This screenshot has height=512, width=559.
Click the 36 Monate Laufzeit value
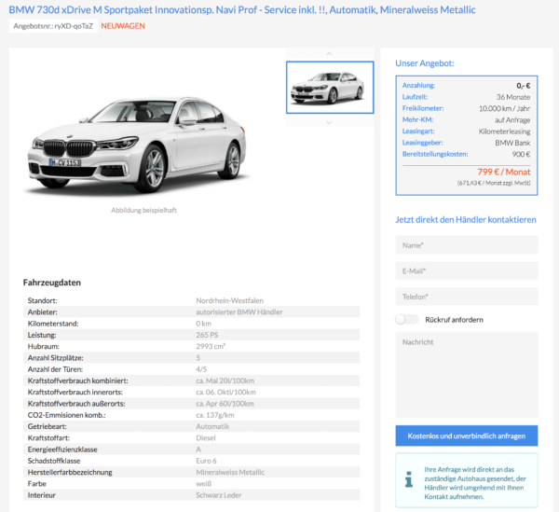(513, 97)
